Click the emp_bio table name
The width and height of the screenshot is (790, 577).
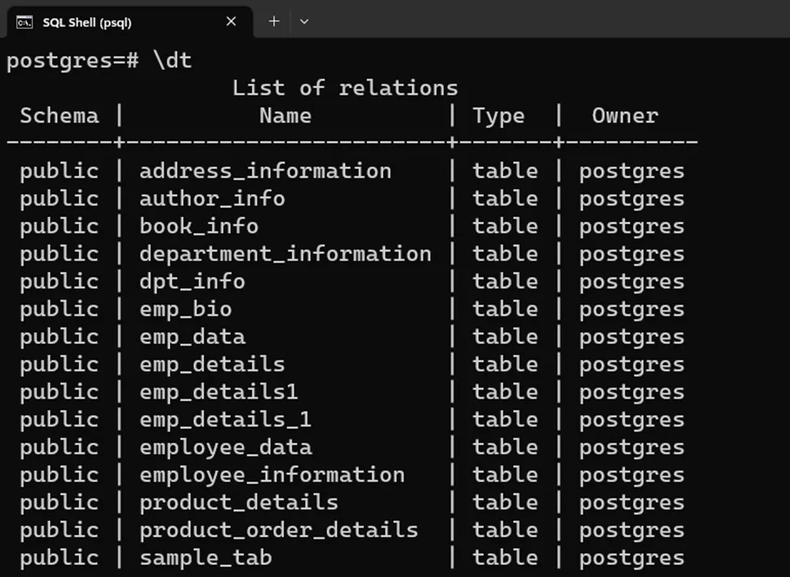click(186, 309)
